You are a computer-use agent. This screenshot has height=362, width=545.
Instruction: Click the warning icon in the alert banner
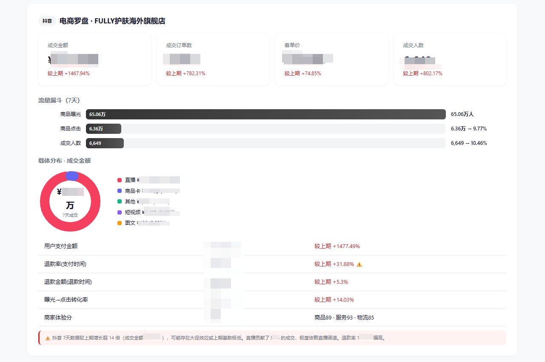[x=48, y=338]
